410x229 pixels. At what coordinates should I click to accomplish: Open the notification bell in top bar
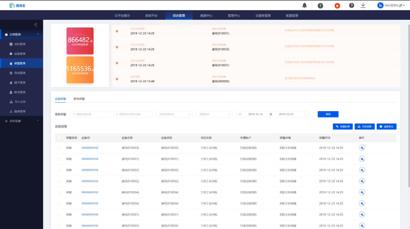coord(305,5)
